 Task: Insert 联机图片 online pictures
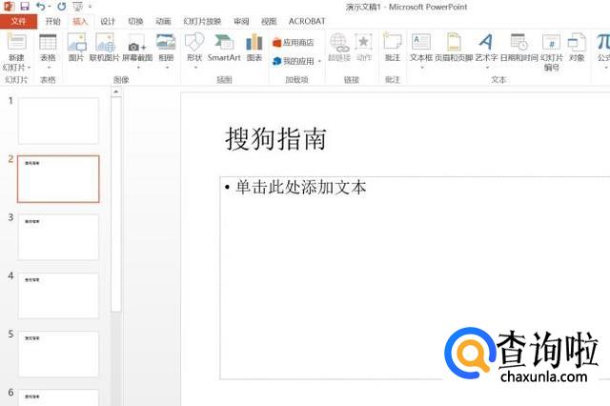coord(105,47)
